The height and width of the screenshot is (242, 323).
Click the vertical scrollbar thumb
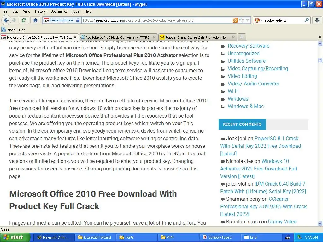(320, 60)
